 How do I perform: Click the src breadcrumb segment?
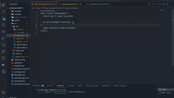(33, 8)
